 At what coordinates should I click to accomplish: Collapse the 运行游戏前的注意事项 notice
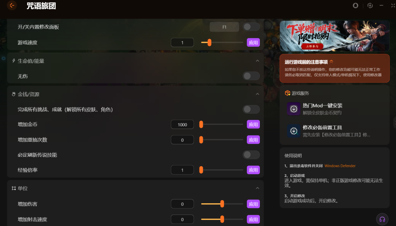pyautogui.click(x=331, y=62)
